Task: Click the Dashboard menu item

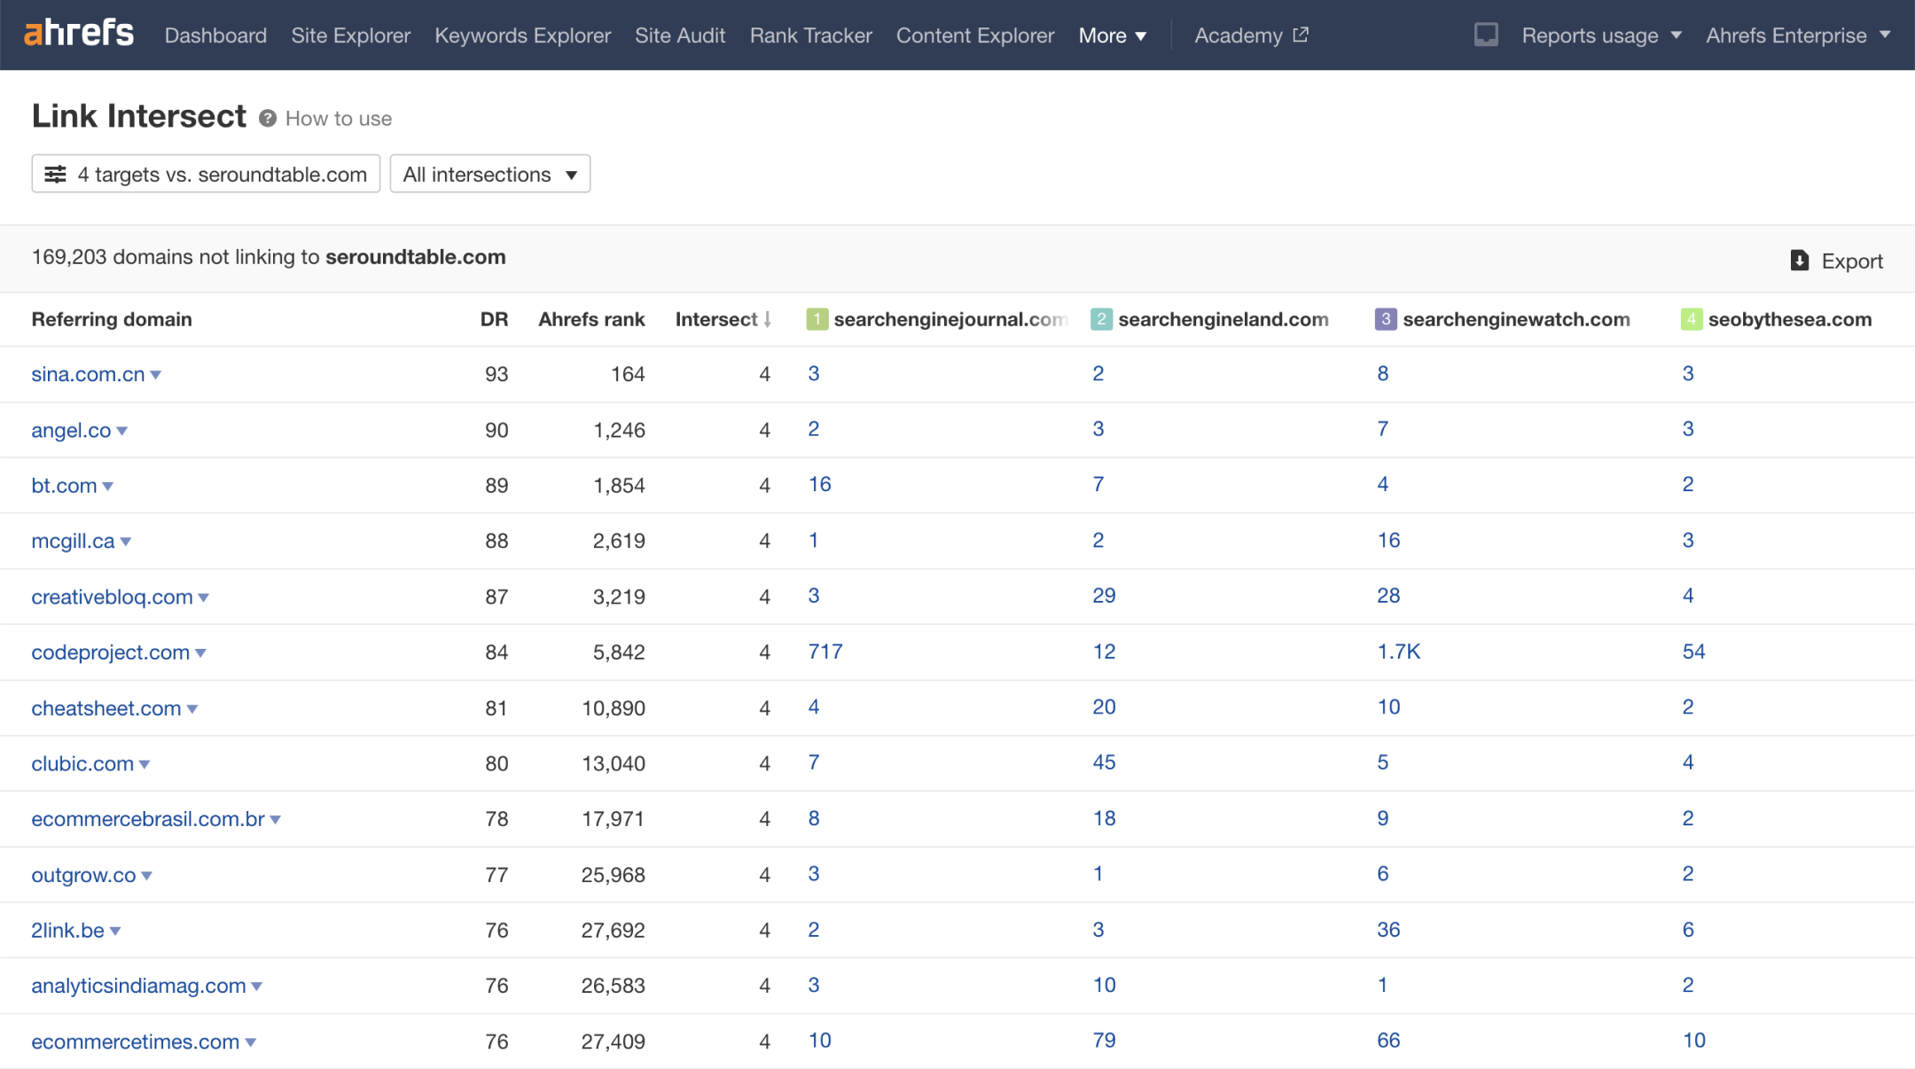Action: coord(215,35)
